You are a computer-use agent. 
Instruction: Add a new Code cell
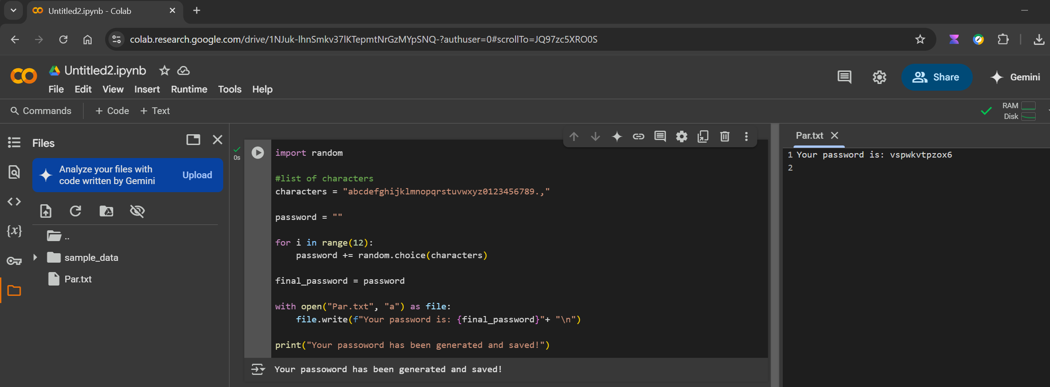point(112,111)
